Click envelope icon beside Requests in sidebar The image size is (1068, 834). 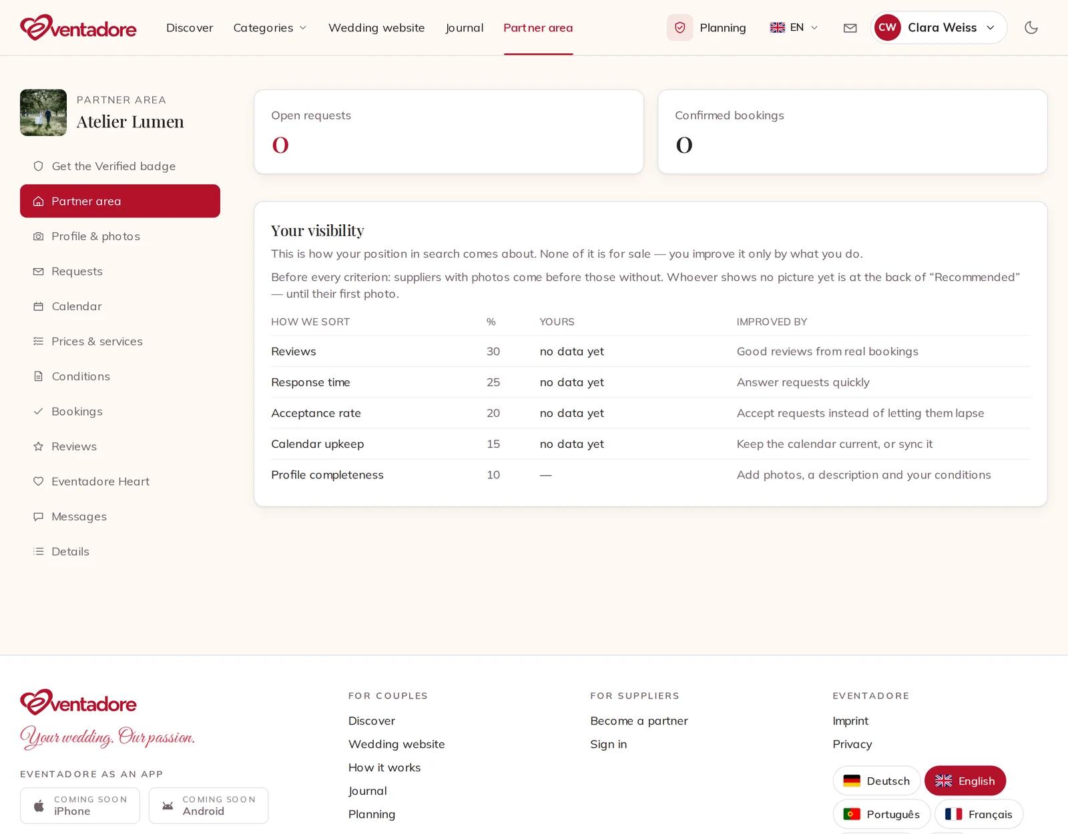click(x=39, y=272)
